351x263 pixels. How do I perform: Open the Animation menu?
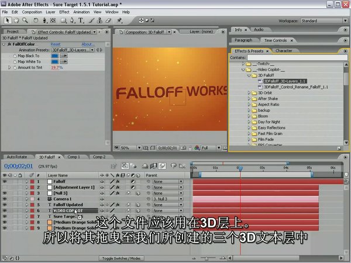[x=81, y=12]
